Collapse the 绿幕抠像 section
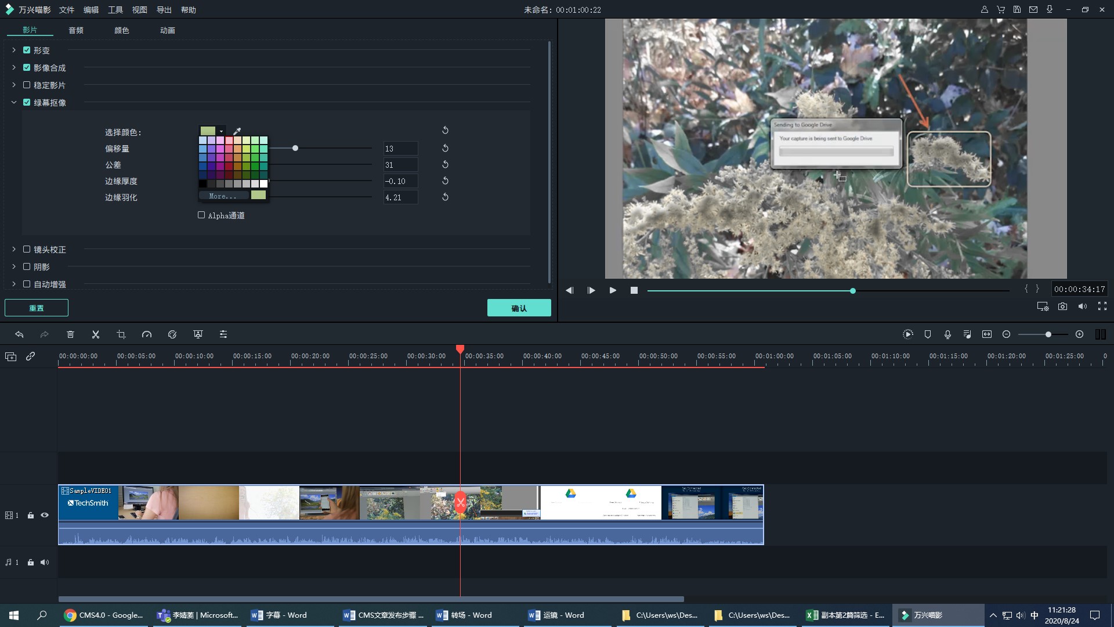 click(x=14, y=102)
